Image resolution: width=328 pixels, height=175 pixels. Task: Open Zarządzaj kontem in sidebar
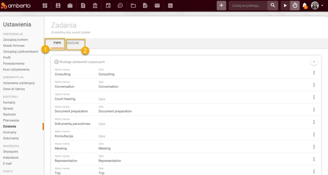tap(15, 40)
